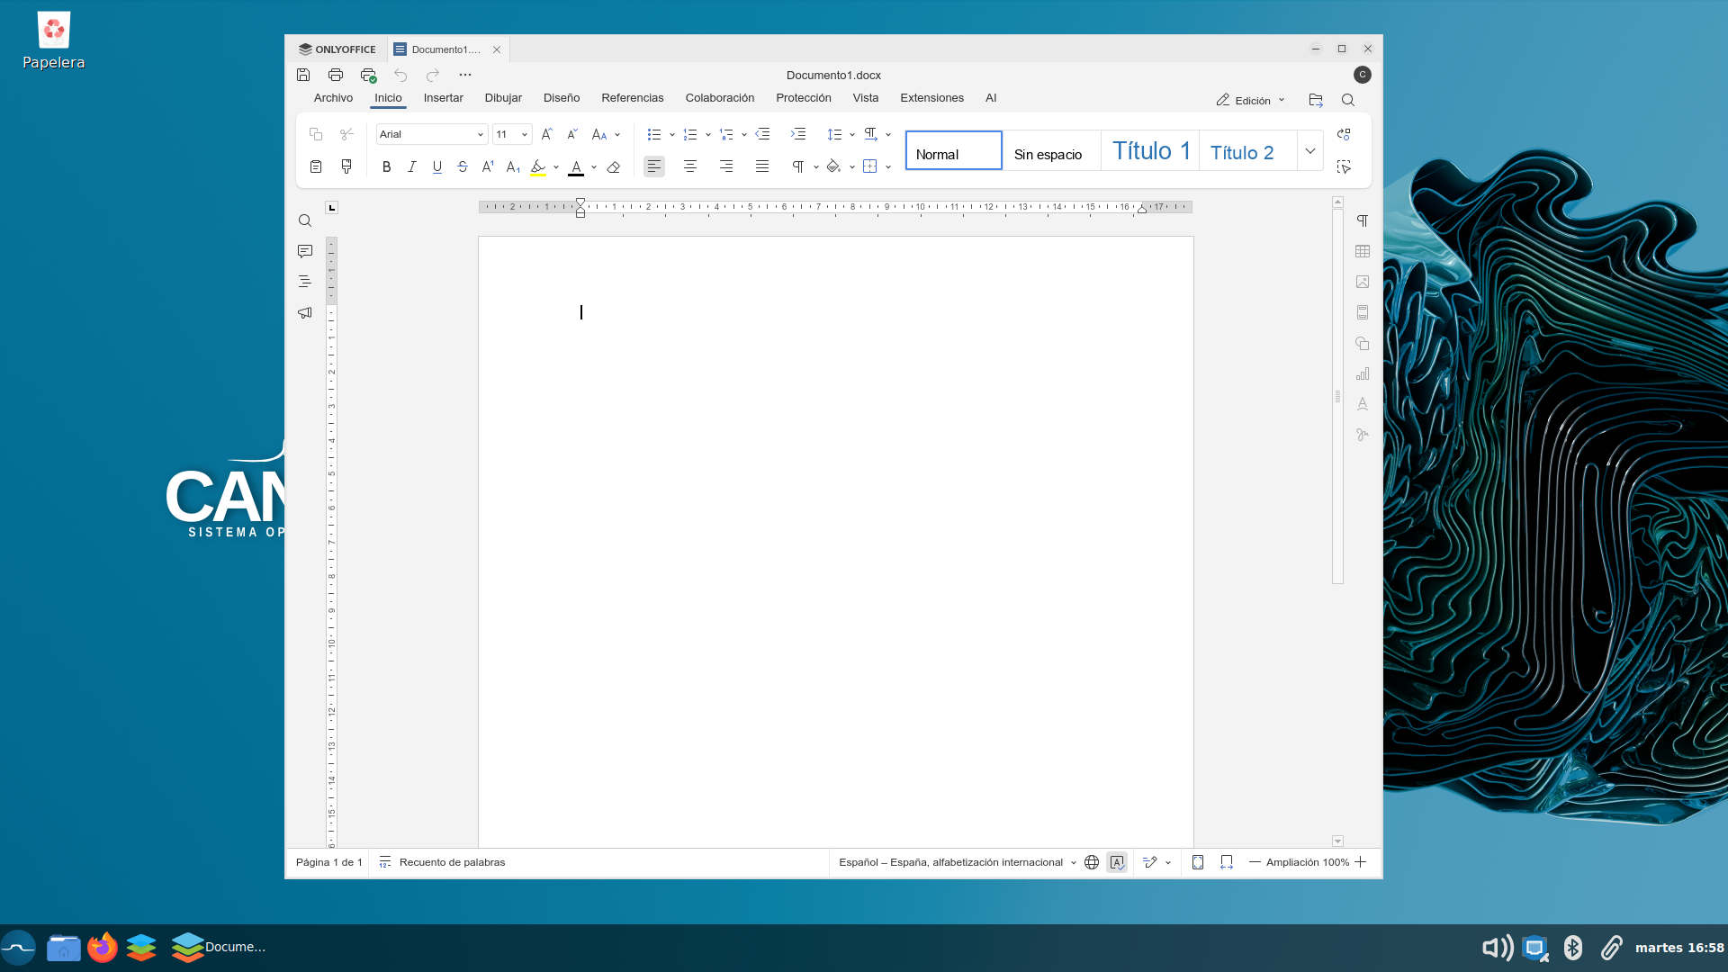Click the Copy style paintbrush icon
Screen dimensions: 1728x972
346,166
